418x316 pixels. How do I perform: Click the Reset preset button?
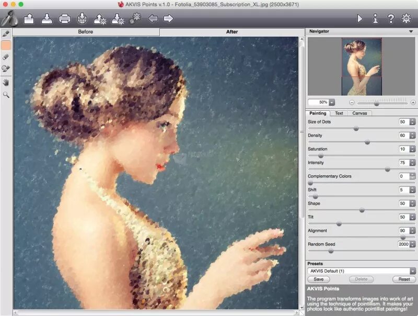[x=404, y=279]
